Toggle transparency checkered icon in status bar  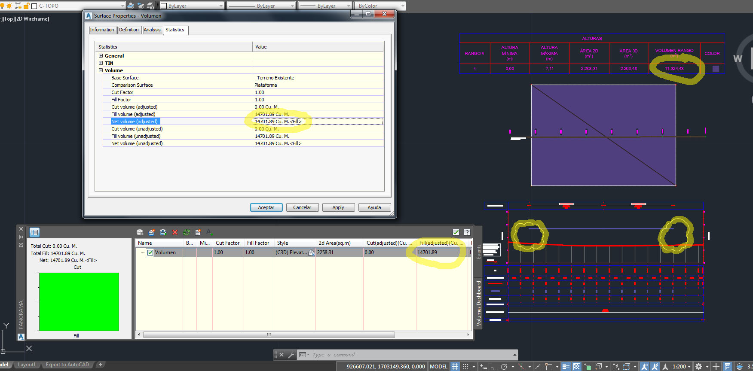coord(577,366)
